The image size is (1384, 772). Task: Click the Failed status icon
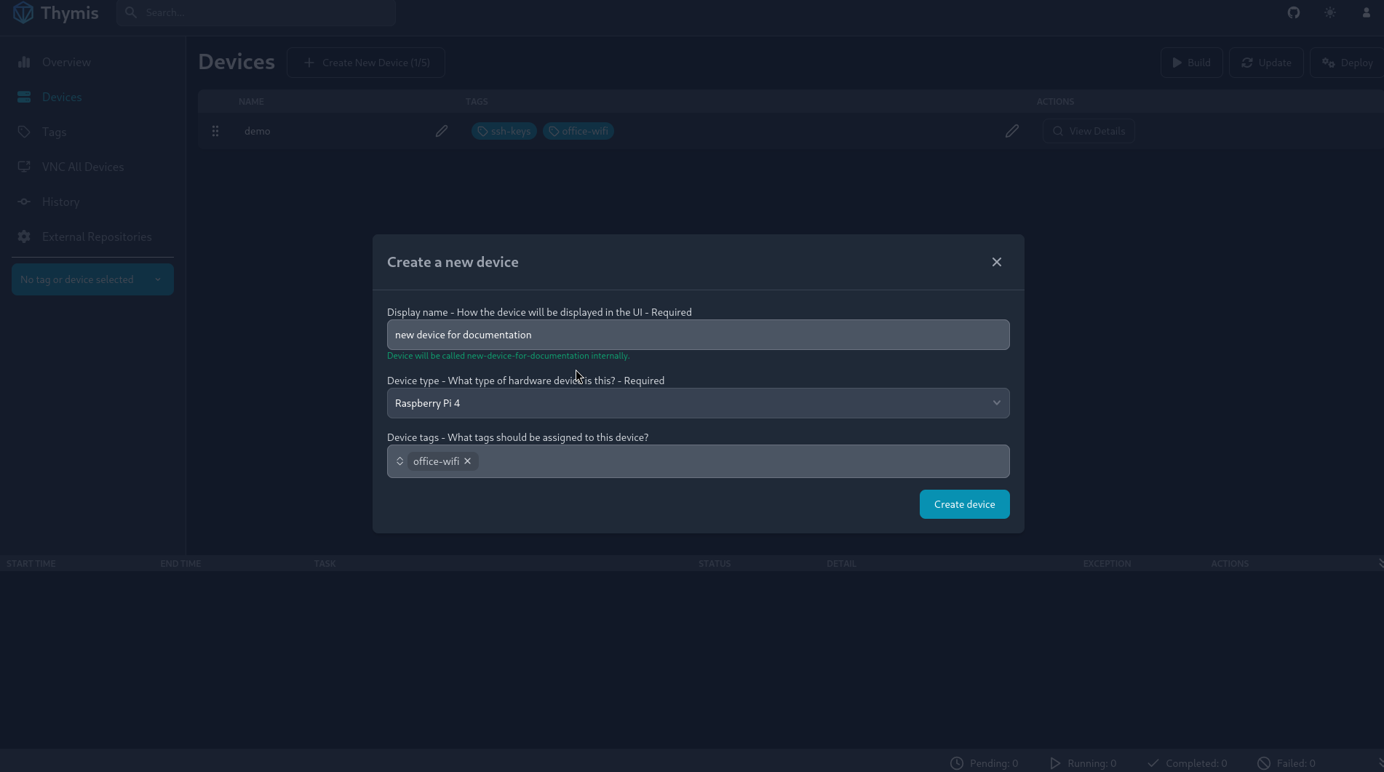point(1264,763)
